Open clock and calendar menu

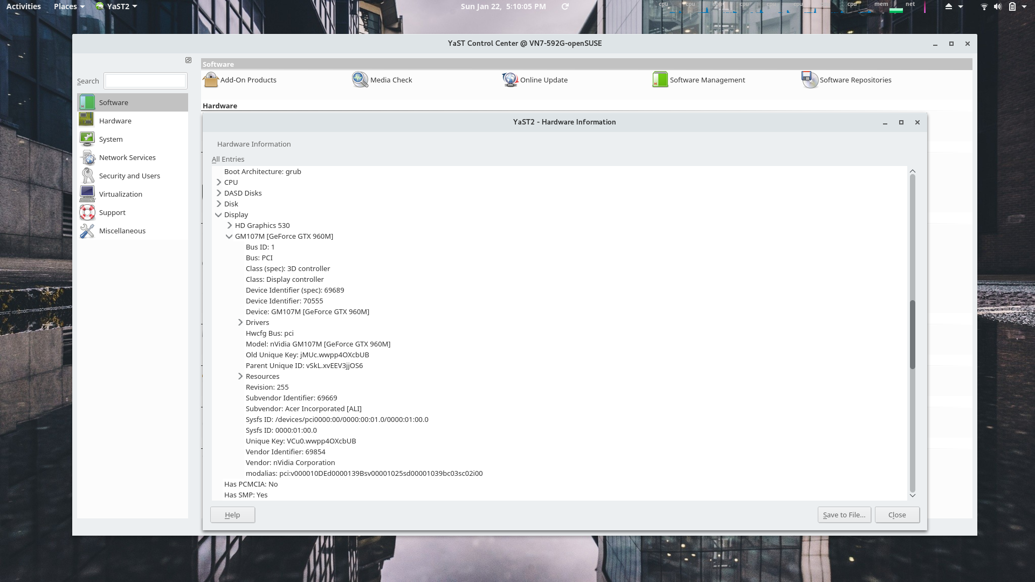[503, 6]
